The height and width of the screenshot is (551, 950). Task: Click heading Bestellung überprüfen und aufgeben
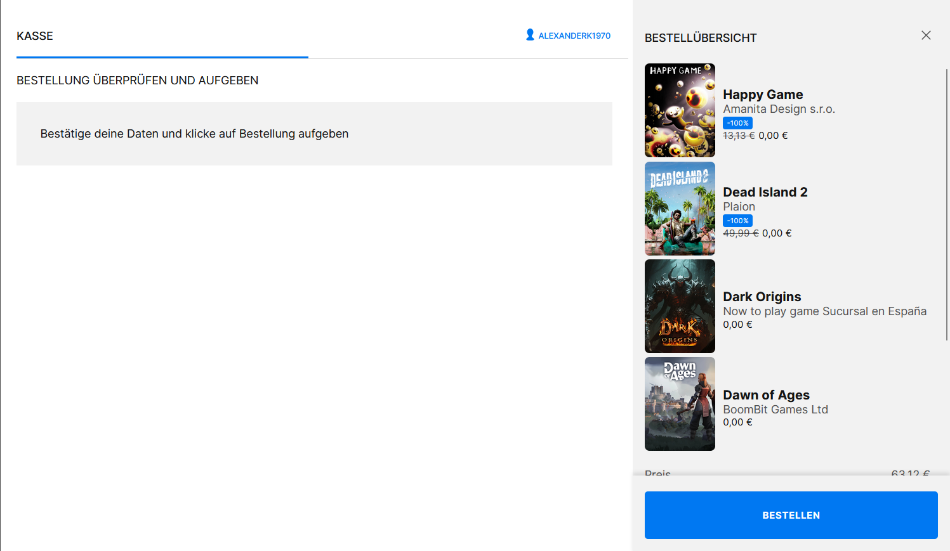(x=137, y=81)
